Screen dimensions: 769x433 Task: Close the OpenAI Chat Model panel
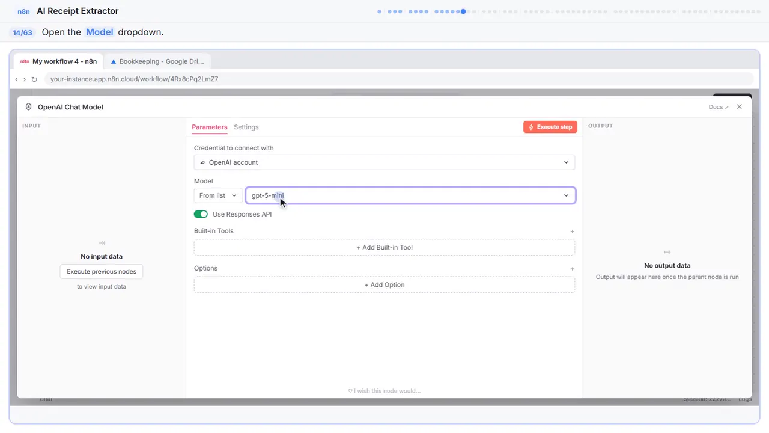[x=740, y=107]
